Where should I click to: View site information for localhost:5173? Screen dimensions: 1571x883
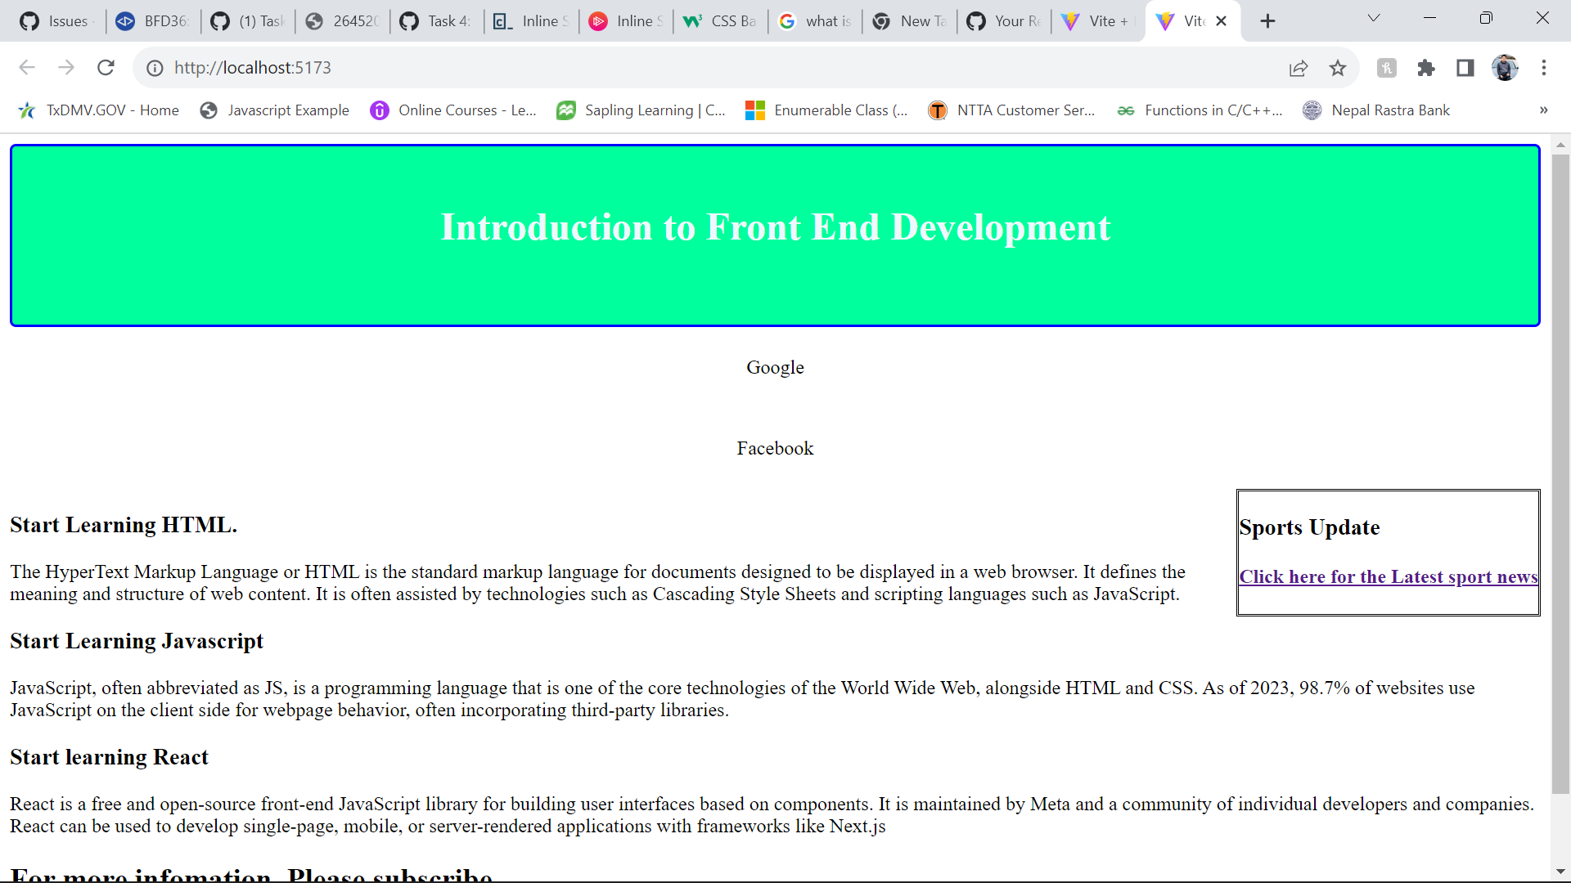point(155,68)
